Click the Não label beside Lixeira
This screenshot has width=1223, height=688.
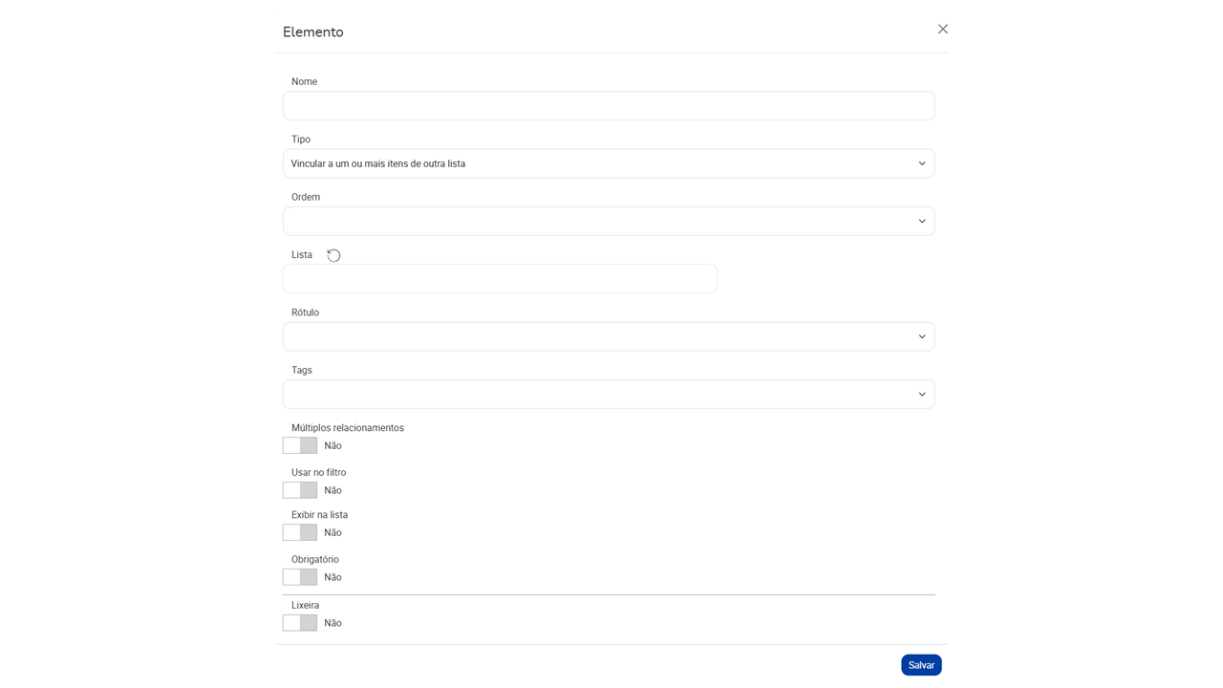[333, 623]
